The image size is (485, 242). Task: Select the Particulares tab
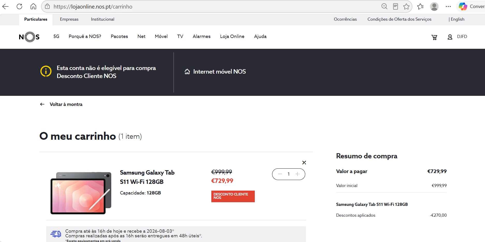pyautogui.click(x=36, y=19)
